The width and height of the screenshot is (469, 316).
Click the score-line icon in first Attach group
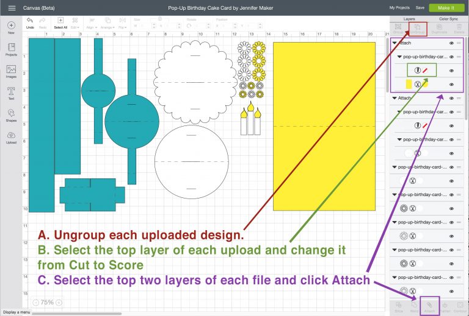[x=418, y=71]
